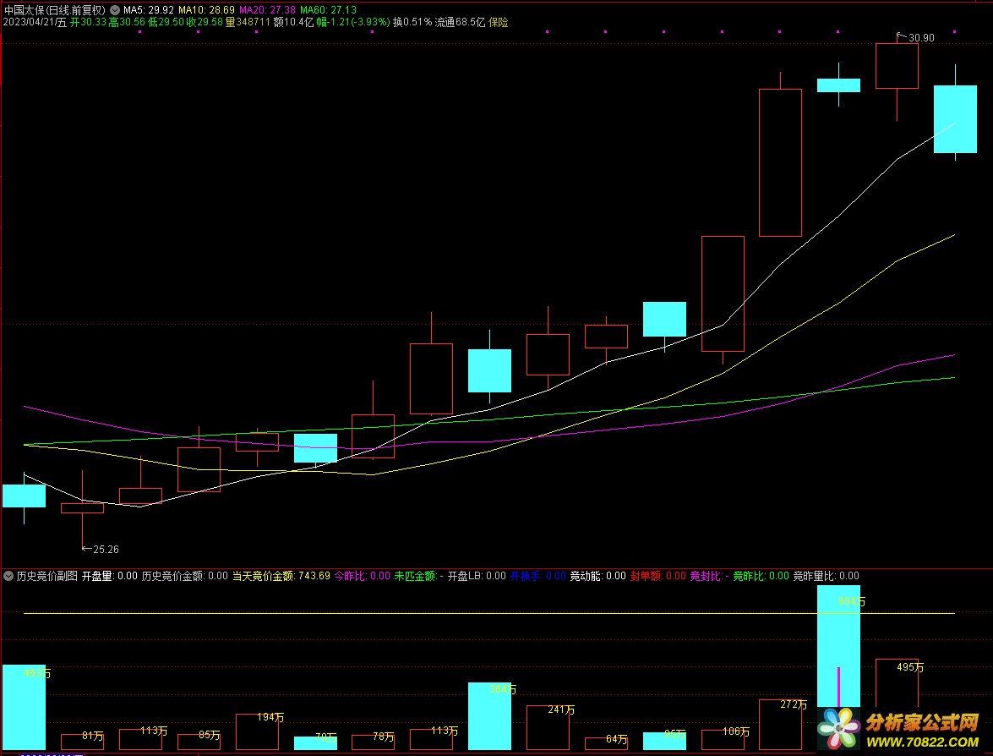This screenshot has height=756, width=993.
Task: Click the 竞封比 label
Action: tap(709, 576)
